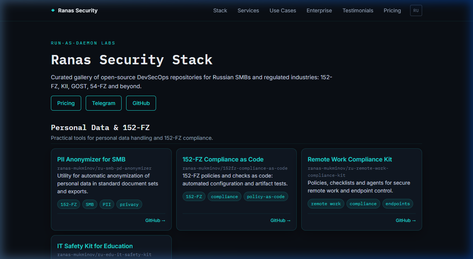Toggle the endpoints tag on Remote Work card
473x259 pixels.
click(x=397, y=204)
